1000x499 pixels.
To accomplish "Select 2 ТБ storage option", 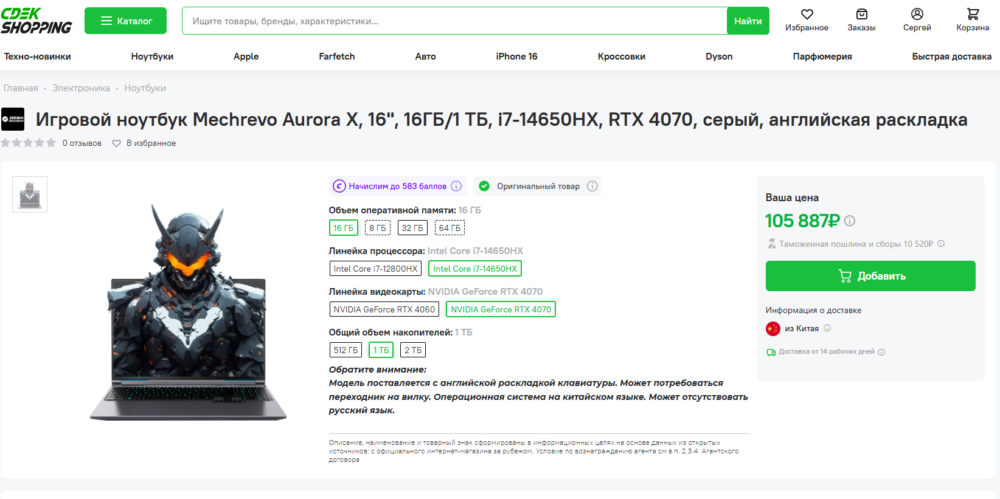I will point(413,350).
